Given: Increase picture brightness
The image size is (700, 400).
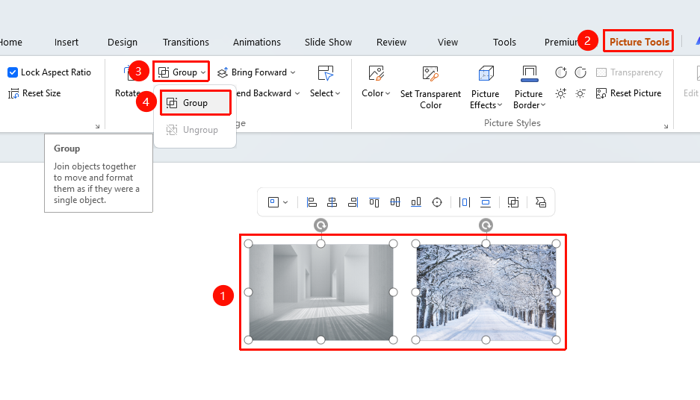Looking at the screenshot, I should pyautogui.click(x=561, y=93).
